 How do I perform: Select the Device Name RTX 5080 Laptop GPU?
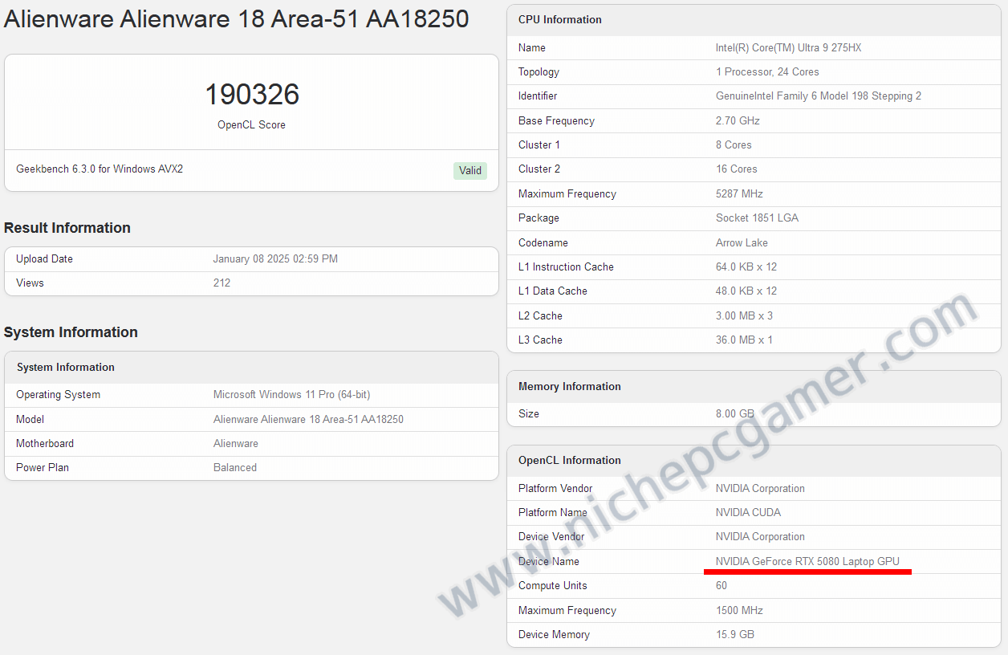tap(807, 562)
